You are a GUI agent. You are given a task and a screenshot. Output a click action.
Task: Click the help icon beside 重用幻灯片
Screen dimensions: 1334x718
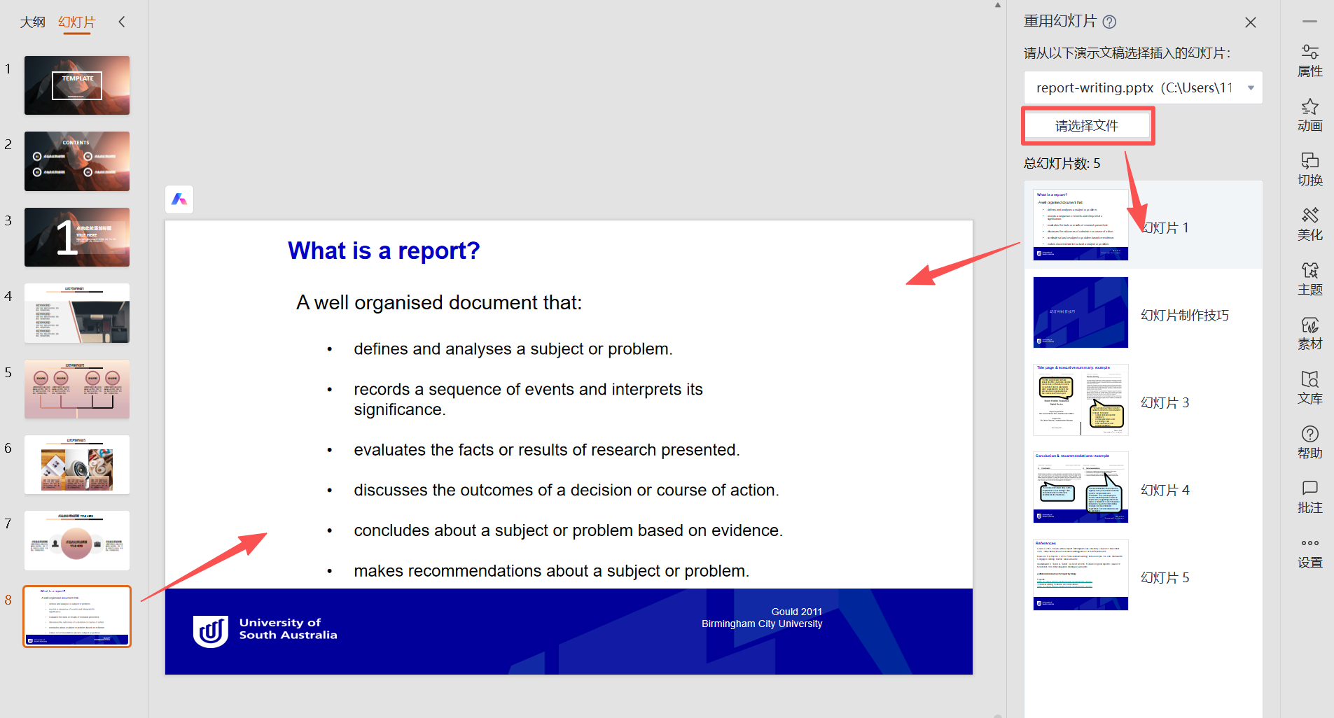pyautogui.click(x=1109, y=22)
